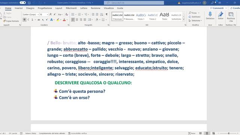The image size is (240, 135).
Task: Sort paragraph text alphabetically
Action: [x=102, y=14]
